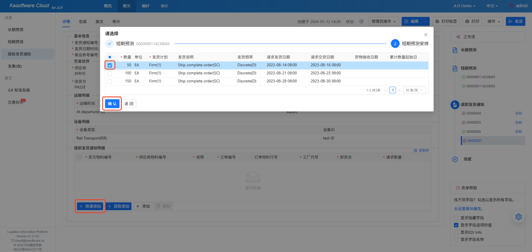Click the 长期预测 workflow document icon

[x=455, y=50]
